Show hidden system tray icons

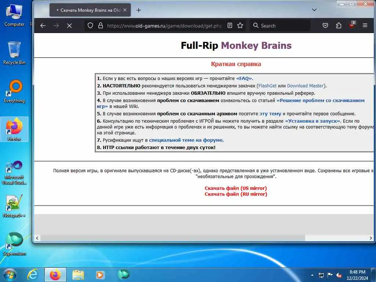pos(312,275)
